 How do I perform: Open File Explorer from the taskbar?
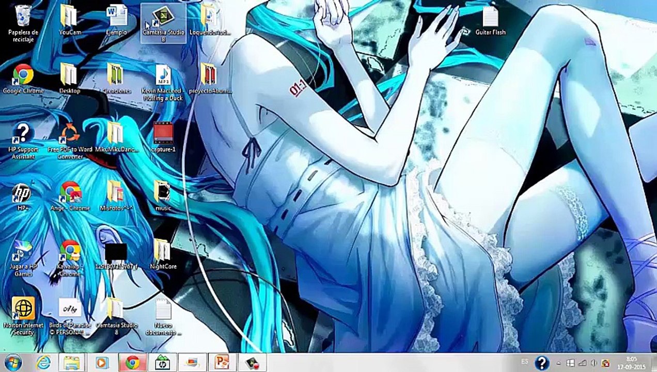click(71, 363)
